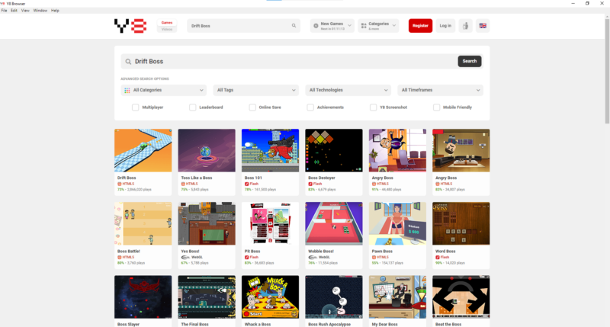Open the Help menu
This screenshot has width=610, height=327.
[55, 11]
